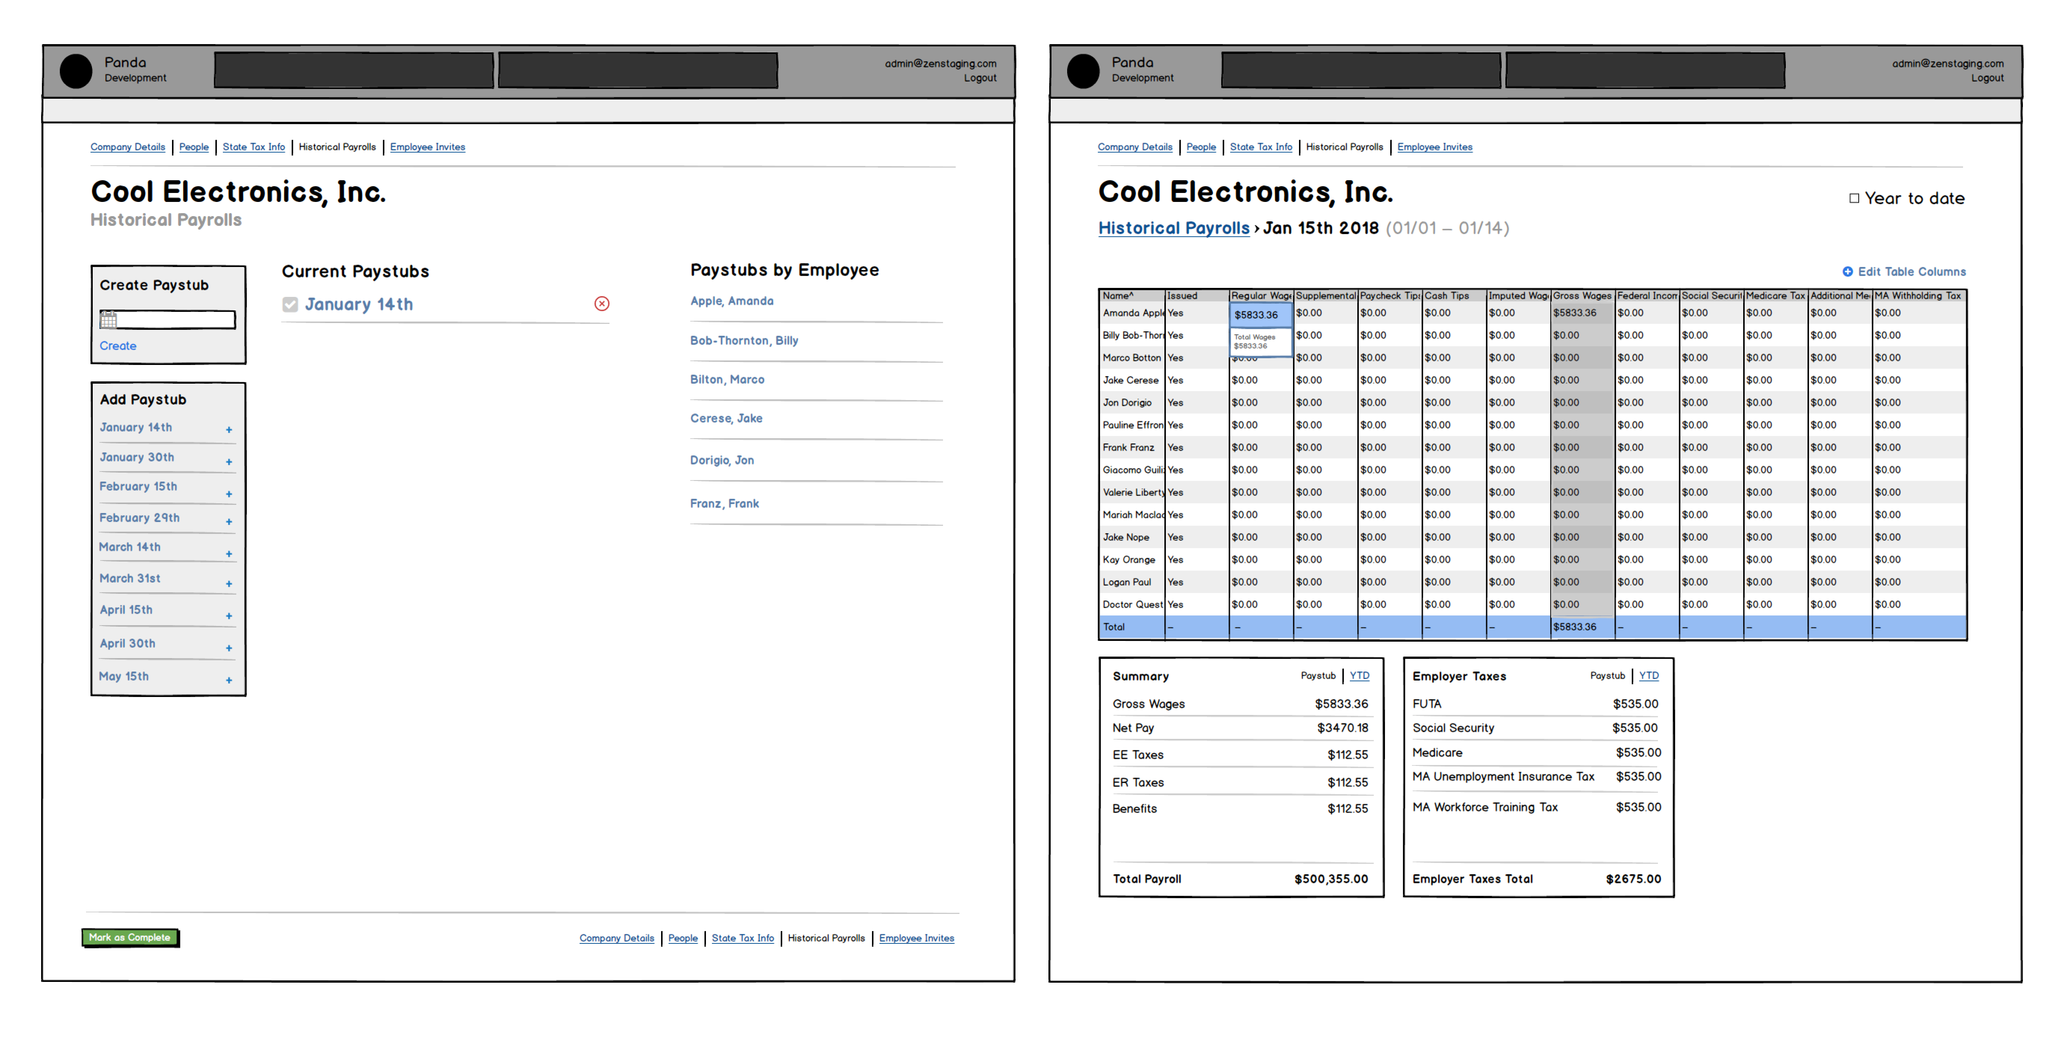Toggle the January 14th checkbox in Current Paystubs
2067x1038 pixels.
coord(291,304)
